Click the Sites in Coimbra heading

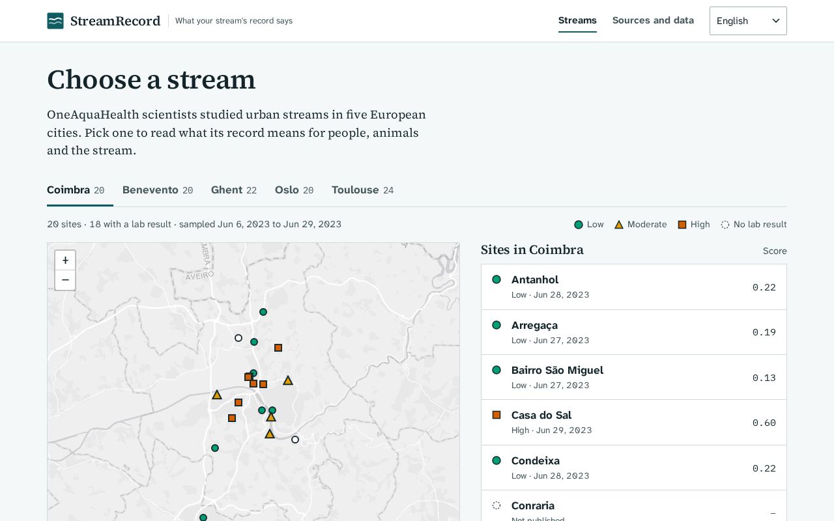coord(532,249)
